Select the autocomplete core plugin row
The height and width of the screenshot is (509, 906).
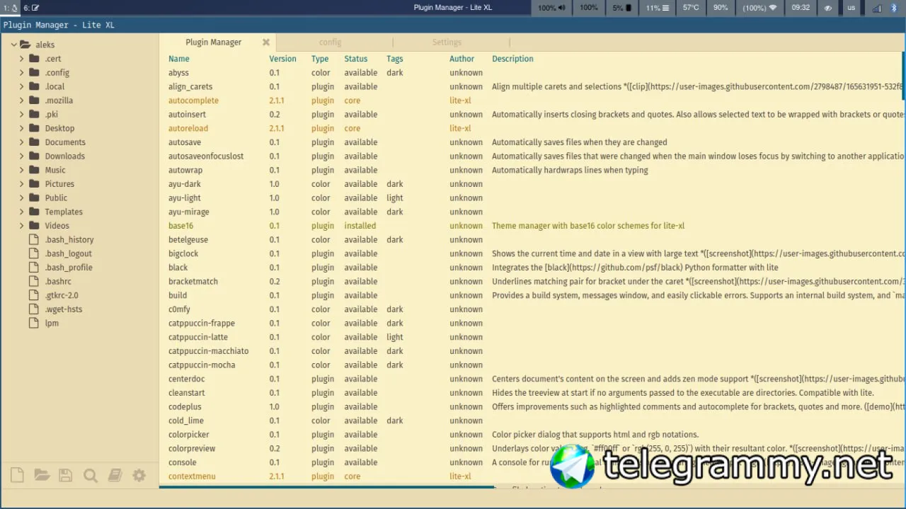(x=532, y=101)
